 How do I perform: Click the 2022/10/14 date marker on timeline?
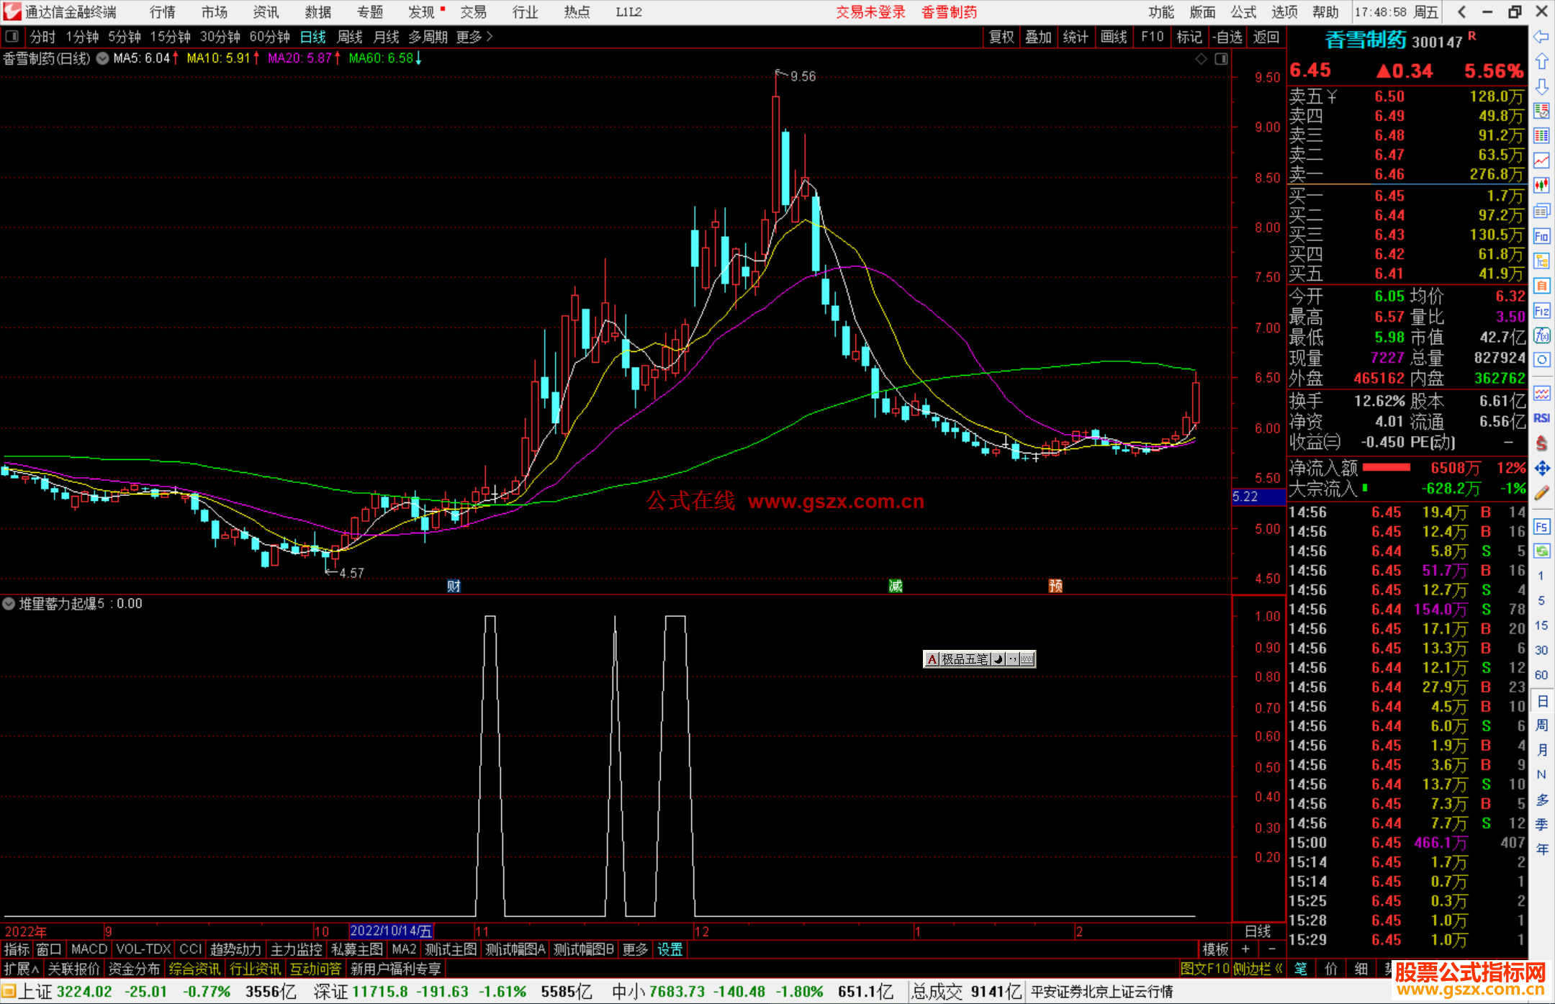391,931
